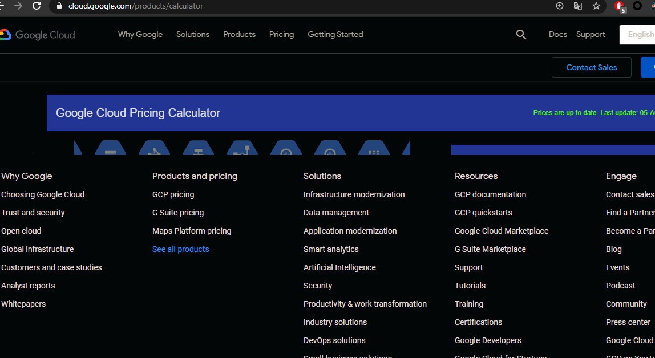The height and width of the screenshot is (358, 655).
Task: Open Events link under Engage
Action: click(x=617, y=267)
